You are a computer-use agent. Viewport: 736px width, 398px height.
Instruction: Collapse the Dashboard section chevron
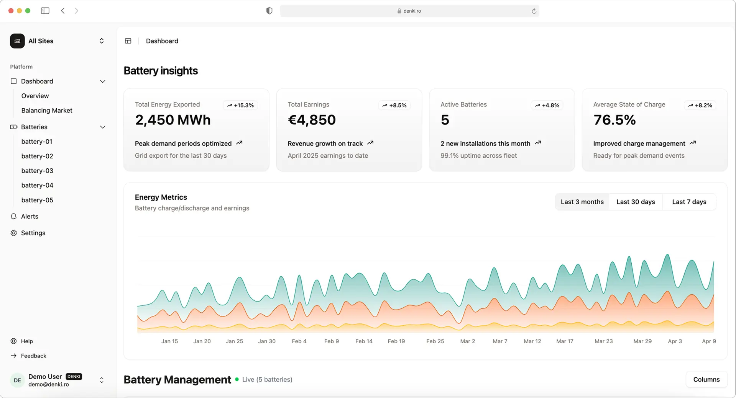click(103, 81)
